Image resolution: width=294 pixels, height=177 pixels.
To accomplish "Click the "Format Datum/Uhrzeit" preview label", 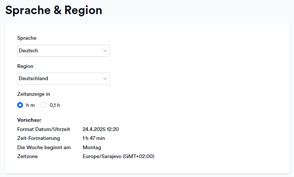I will 44,130.
